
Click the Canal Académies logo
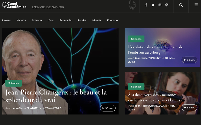pyautogui.click(x=14, y=5)
